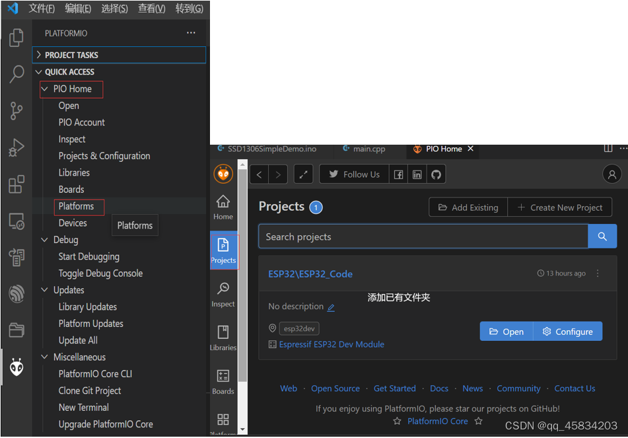The height and width of the screenshot is (438, 628).
Task: Click the Follow Us Twitter button
Action: coord(354,174)
